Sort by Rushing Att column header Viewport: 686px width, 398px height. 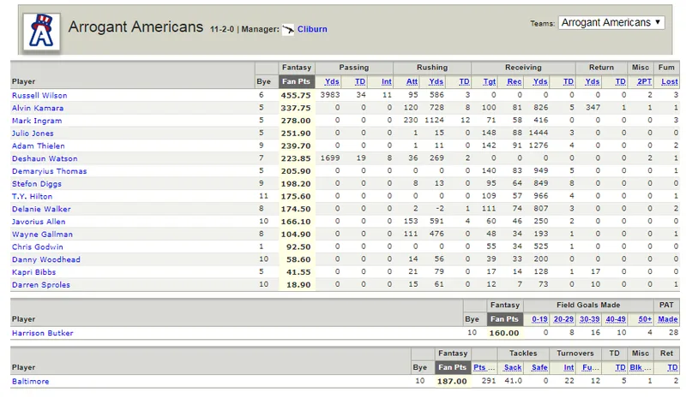coord(412,81)
